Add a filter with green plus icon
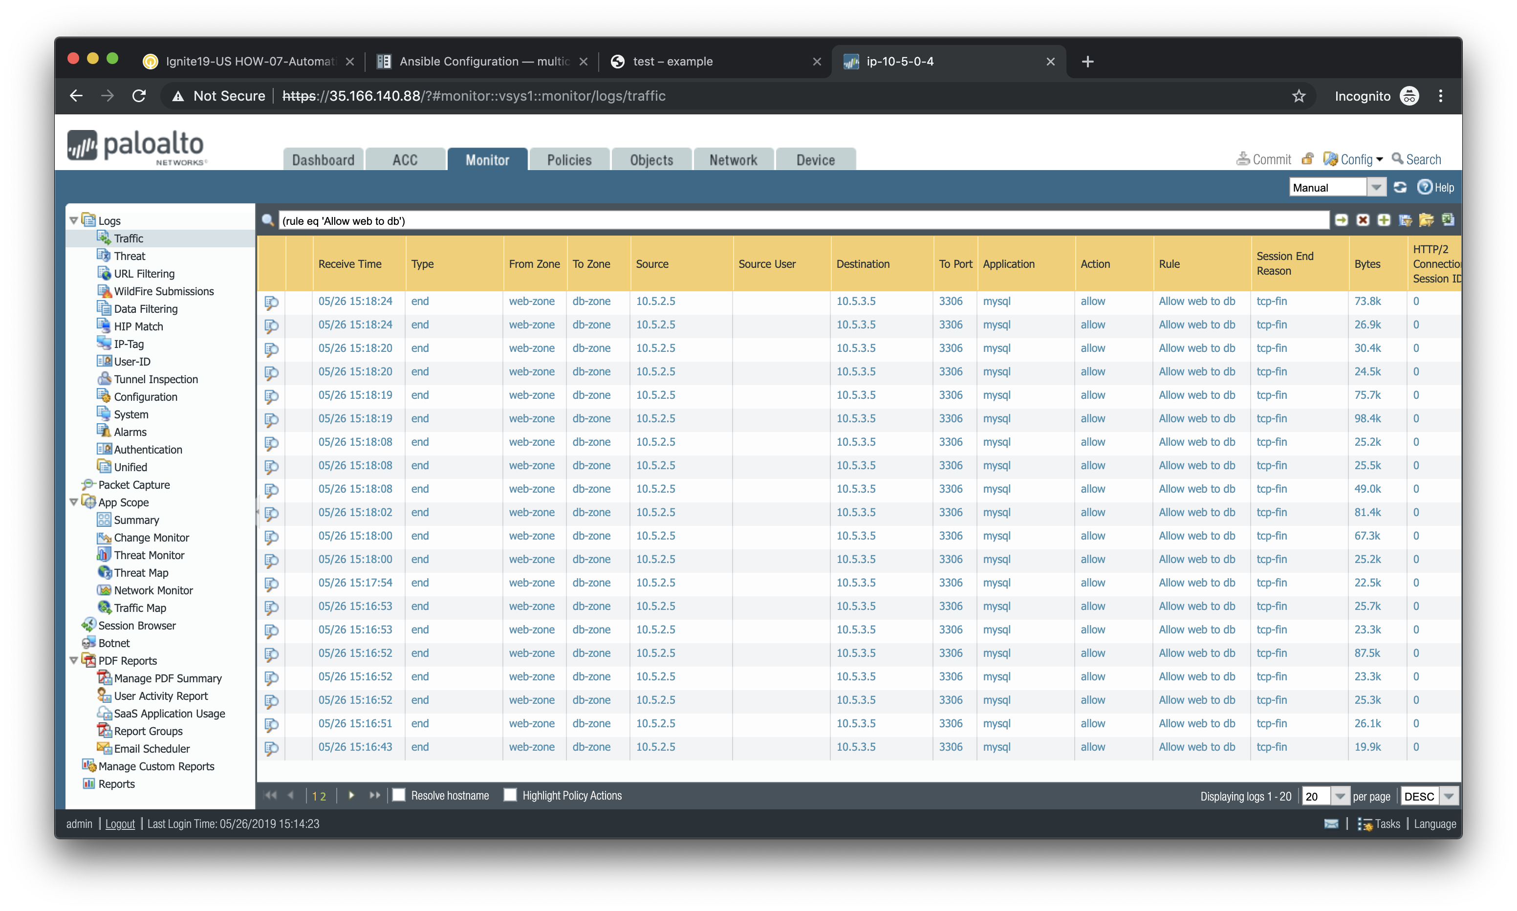 [x=1384, y=220]
